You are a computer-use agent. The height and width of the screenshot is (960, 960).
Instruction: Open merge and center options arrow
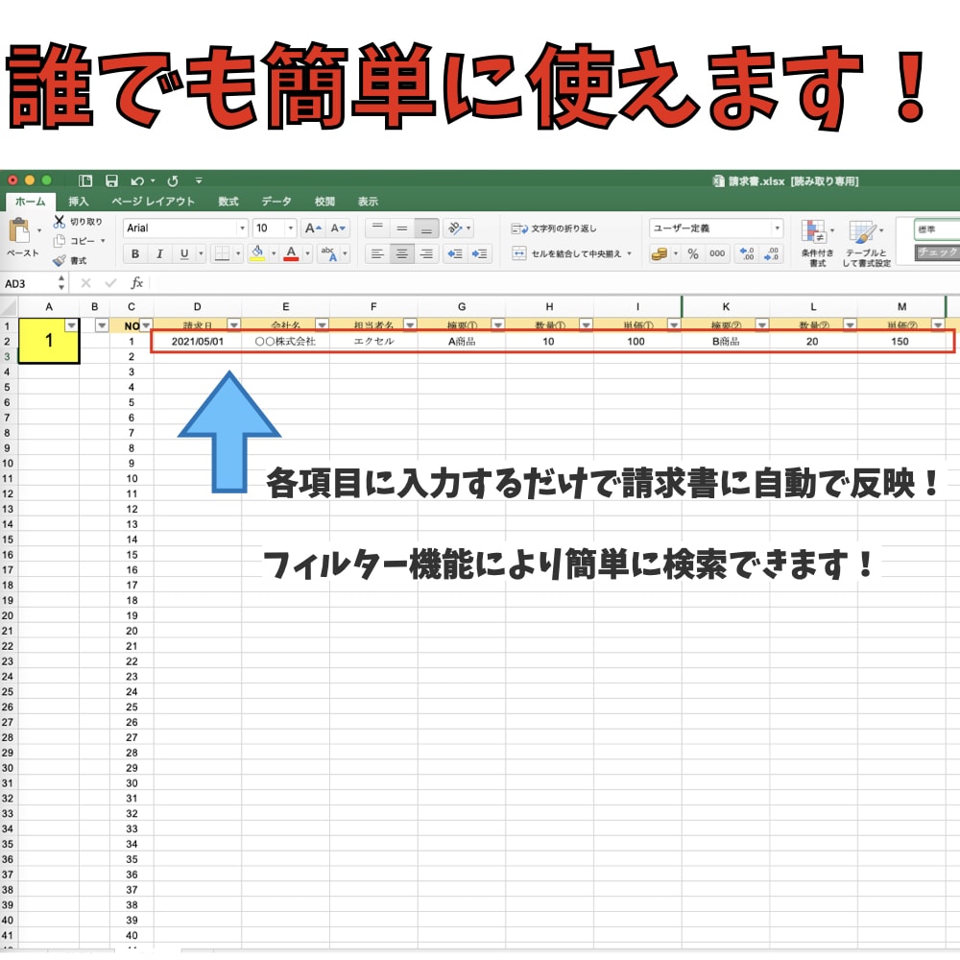pos(630,253)
